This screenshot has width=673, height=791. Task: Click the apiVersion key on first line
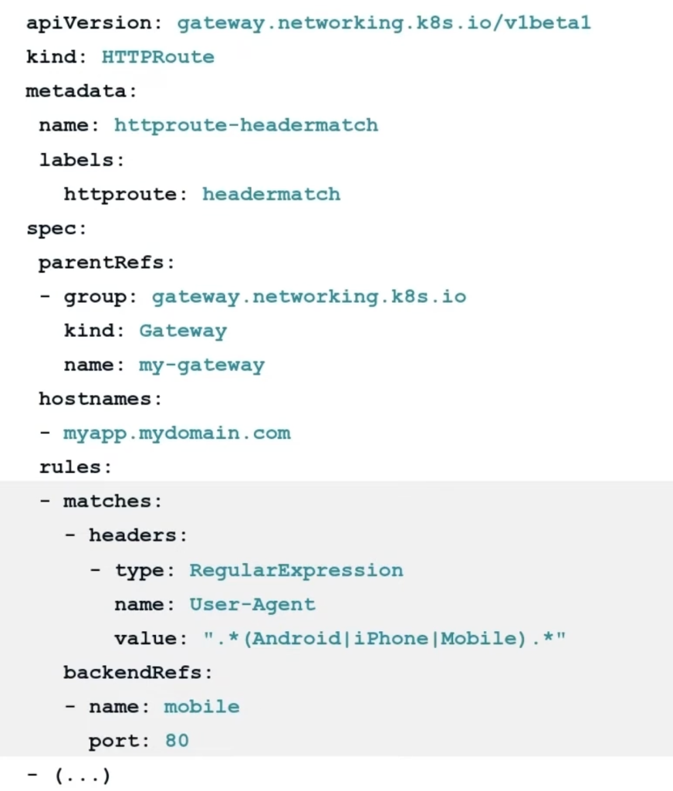click(x=90, y=23)
